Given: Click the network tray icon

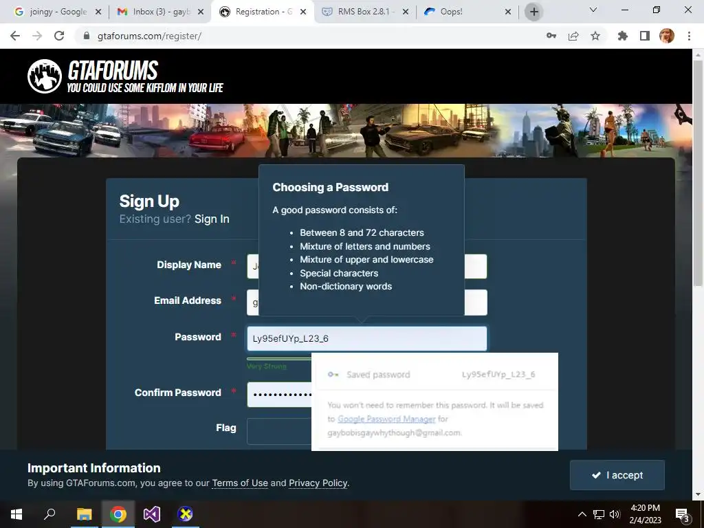Looking at the screenshot, I should point(599,514).
